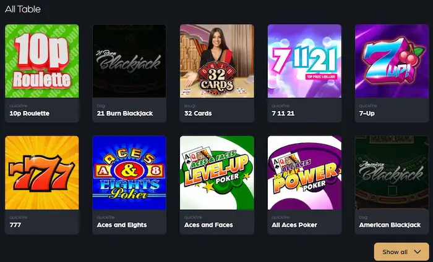Click the 777 game artwork
Screen dimensions: 433x262
[x=42, y=173]
